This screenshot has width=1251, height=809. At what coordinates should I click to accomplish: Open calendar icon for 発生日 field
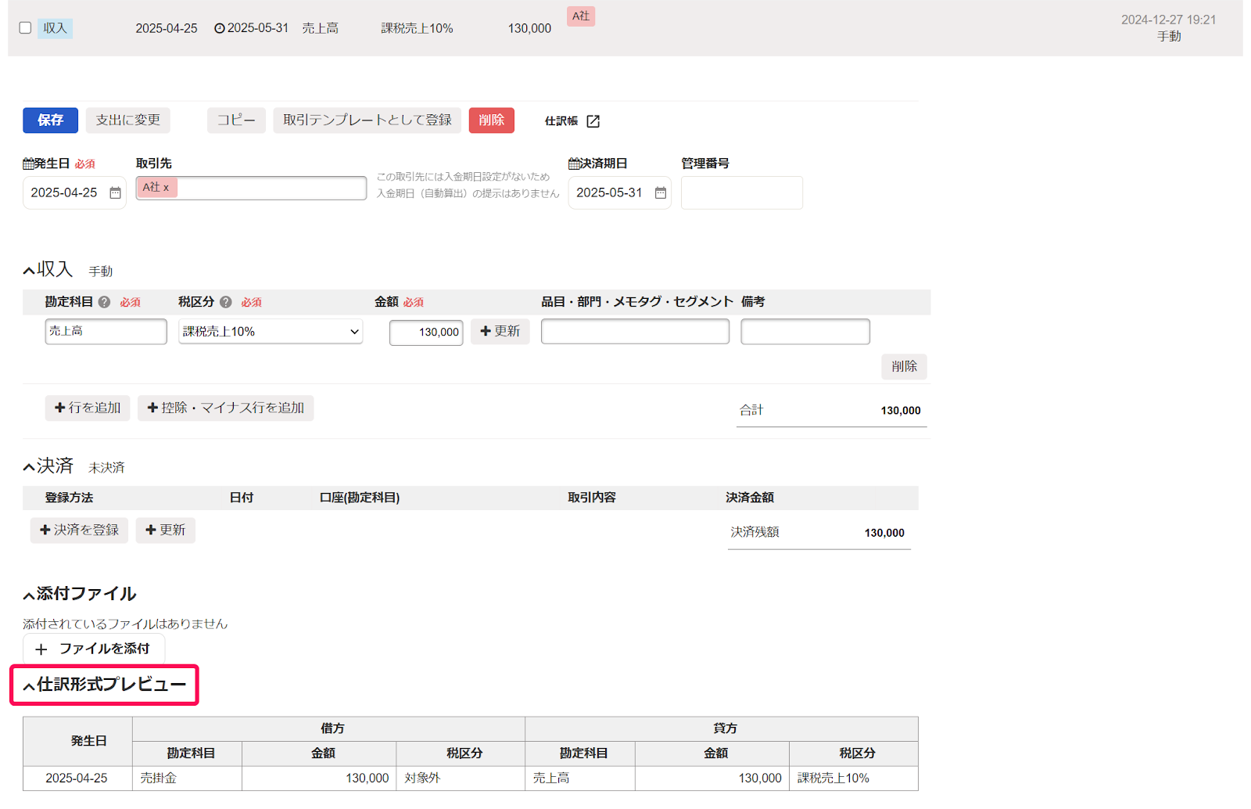pyautogui.click(x=115, y=193)
